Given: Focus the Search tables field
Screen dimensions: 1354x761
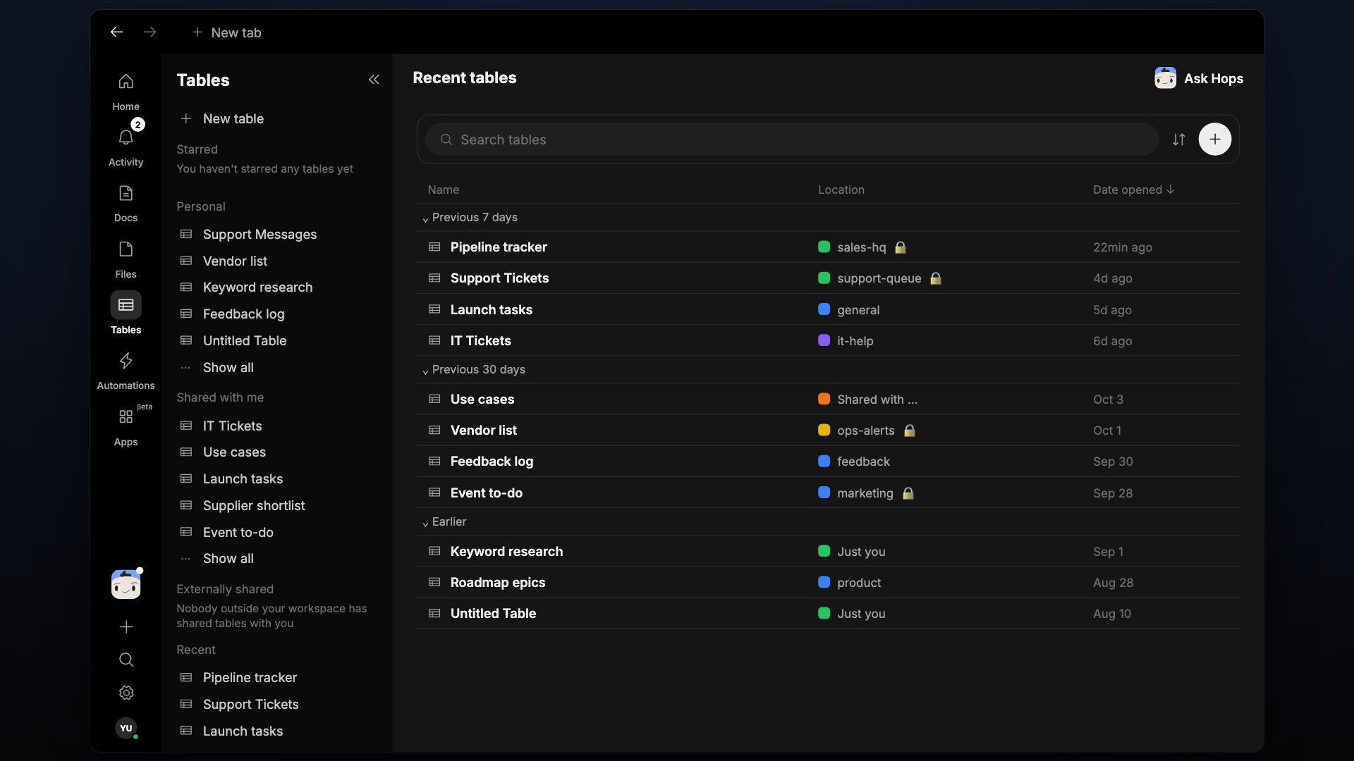Looking at the screenshot, I should [x=791, y=140].
